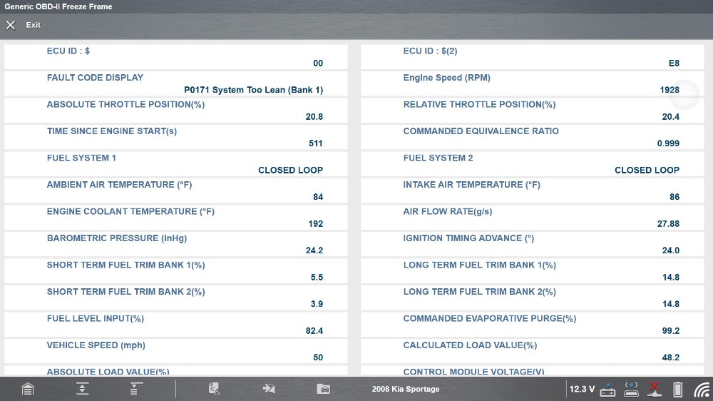Image resolution: width=713 pixels, height=401 pixels.
Task: Click the arrow-to-list export icon
Action: click(269, 389)
